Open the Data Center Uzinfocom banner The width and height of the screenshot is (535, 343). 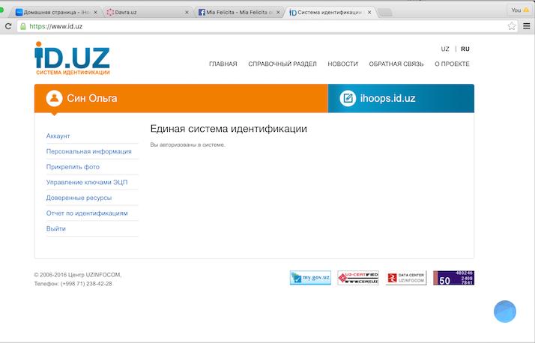pos(406,278)
